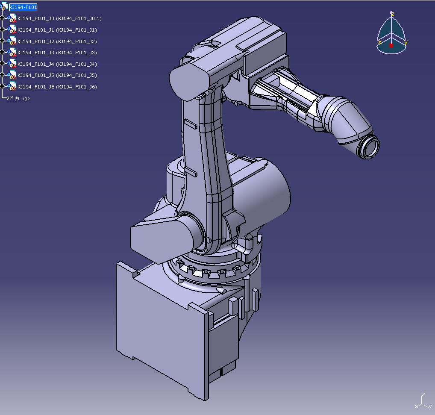Click the part icon of KJ194_F101_J0

tap(12, 18)
